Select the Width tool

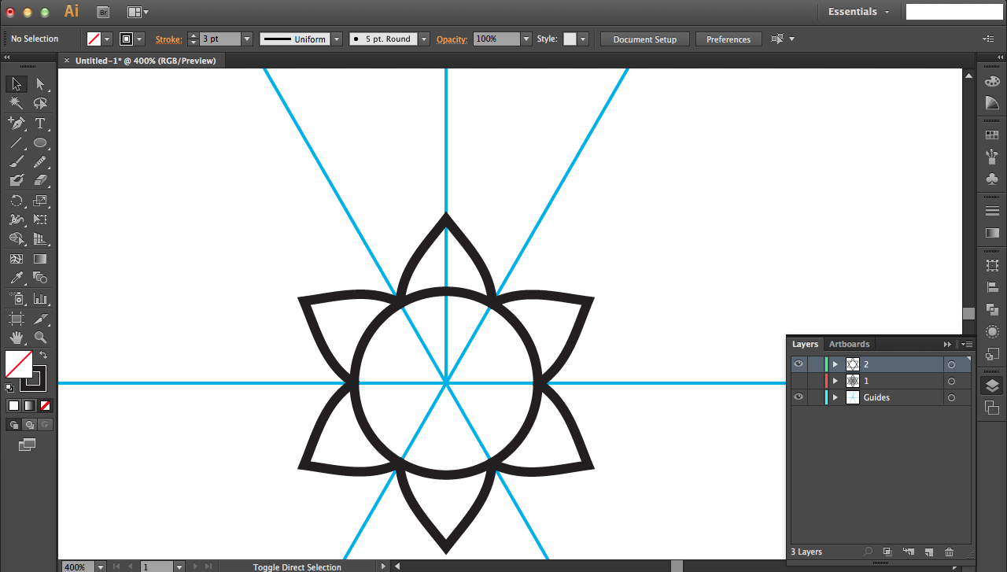tap(17, 220)
